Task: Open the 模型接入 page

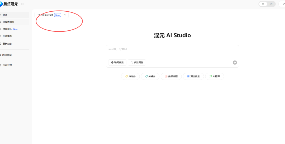Action: 7,29
